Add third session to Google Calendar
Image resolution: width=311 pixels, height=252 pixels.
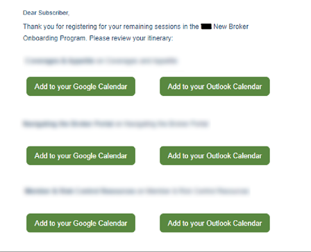(81, 223)
